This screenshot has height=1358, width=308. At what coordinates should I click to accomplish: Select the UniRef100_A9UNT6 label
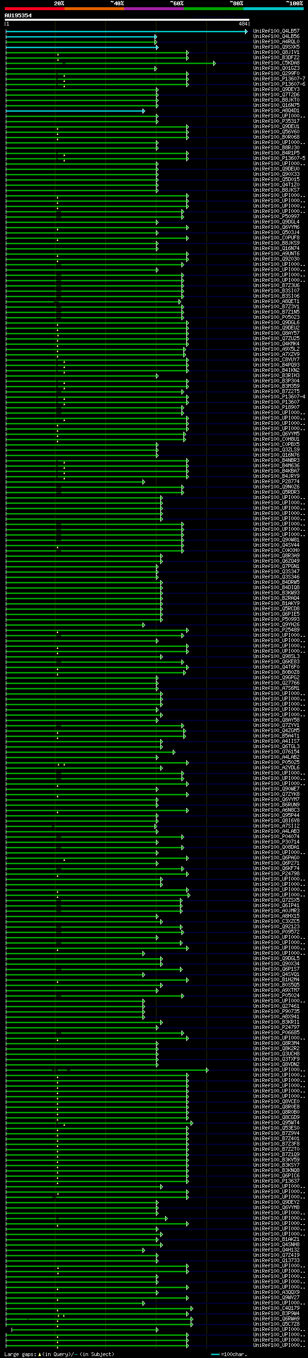(276, 253)
